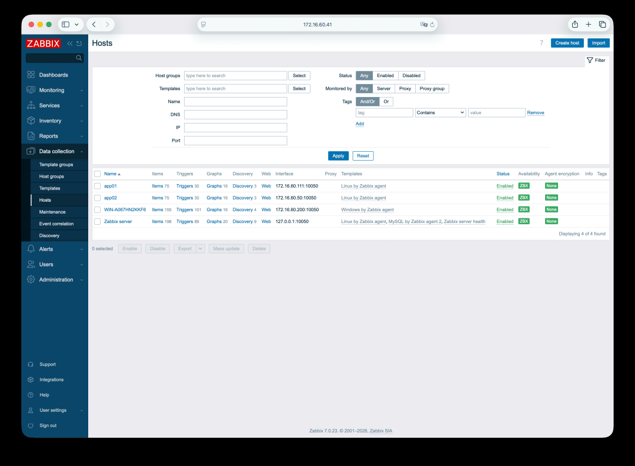Screen dimensions: 635x466
Task: Open Help in sidebar
Action: (x=44, y=395)
